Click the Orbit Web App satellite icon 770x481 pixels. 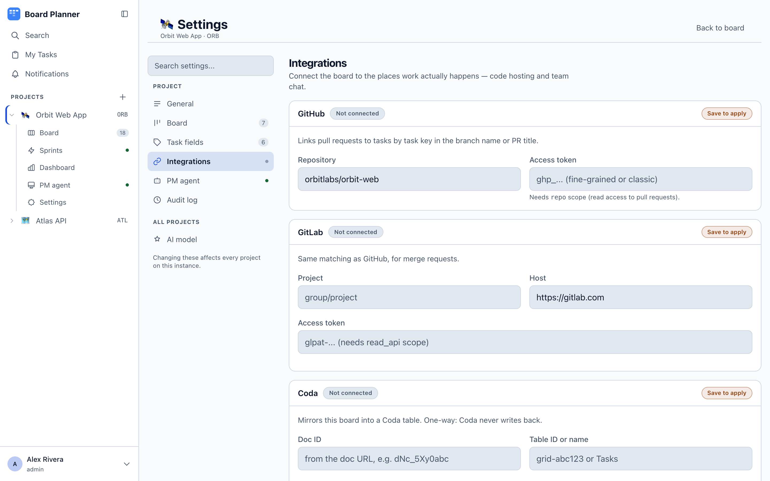click(25, 115)
